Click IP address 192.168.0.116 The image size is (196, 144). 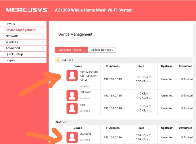[113, 137]
